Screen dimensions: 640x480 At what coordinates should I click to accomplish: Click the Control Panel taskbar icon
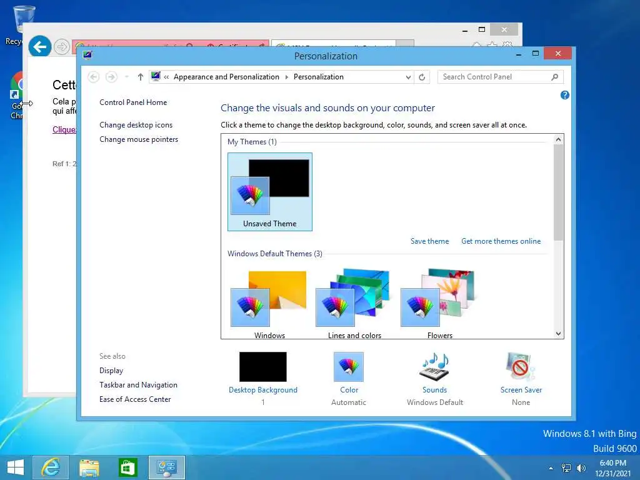(166, 467)
